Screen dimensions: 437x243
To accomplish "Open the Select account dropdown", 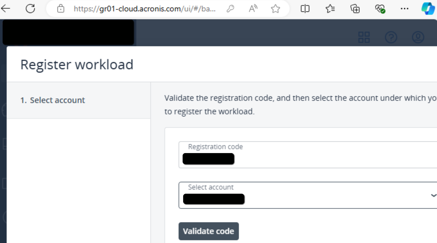I will tap(308, 195).
